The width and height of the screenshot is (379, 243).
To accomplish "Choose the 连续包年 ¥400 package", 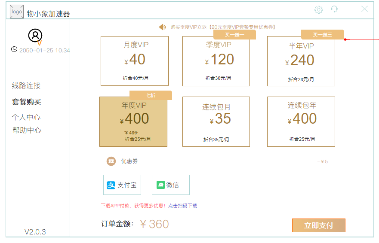I will point(301,121).
